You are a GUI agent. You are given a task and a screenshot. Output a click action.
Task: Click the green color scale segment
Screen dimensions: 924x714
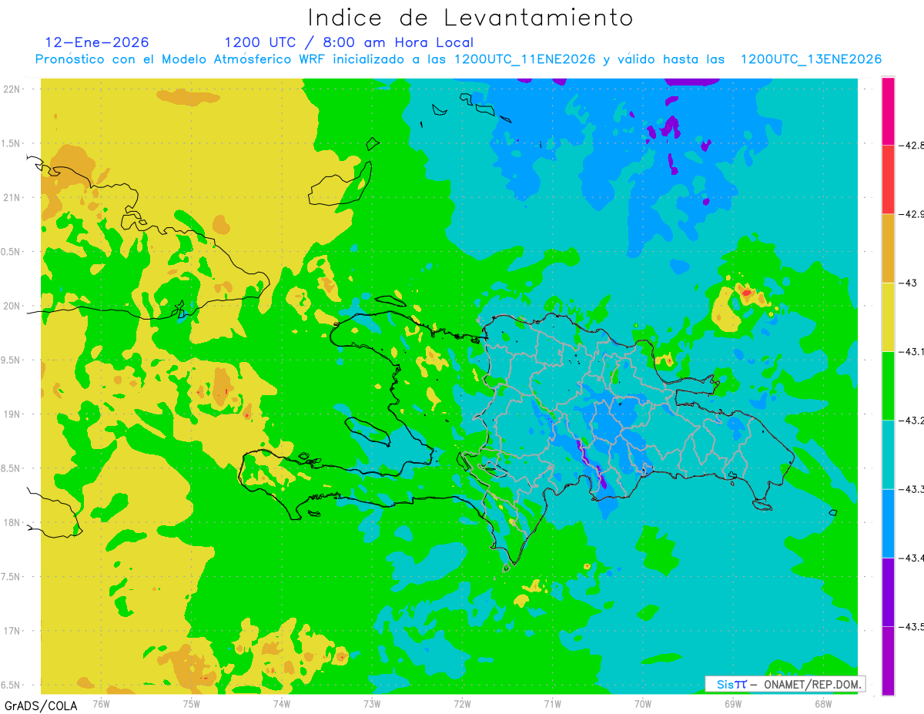(x=888, y=385)
